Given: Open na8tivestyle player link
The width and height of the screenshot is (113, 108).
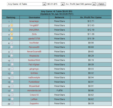Looking at the screenshot, I should pos(34,77).
